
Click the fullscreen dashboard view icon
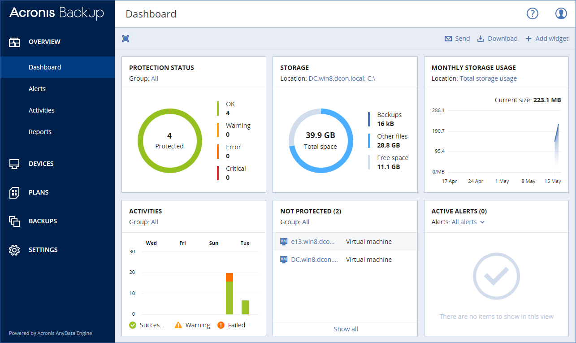click(126, 39)
